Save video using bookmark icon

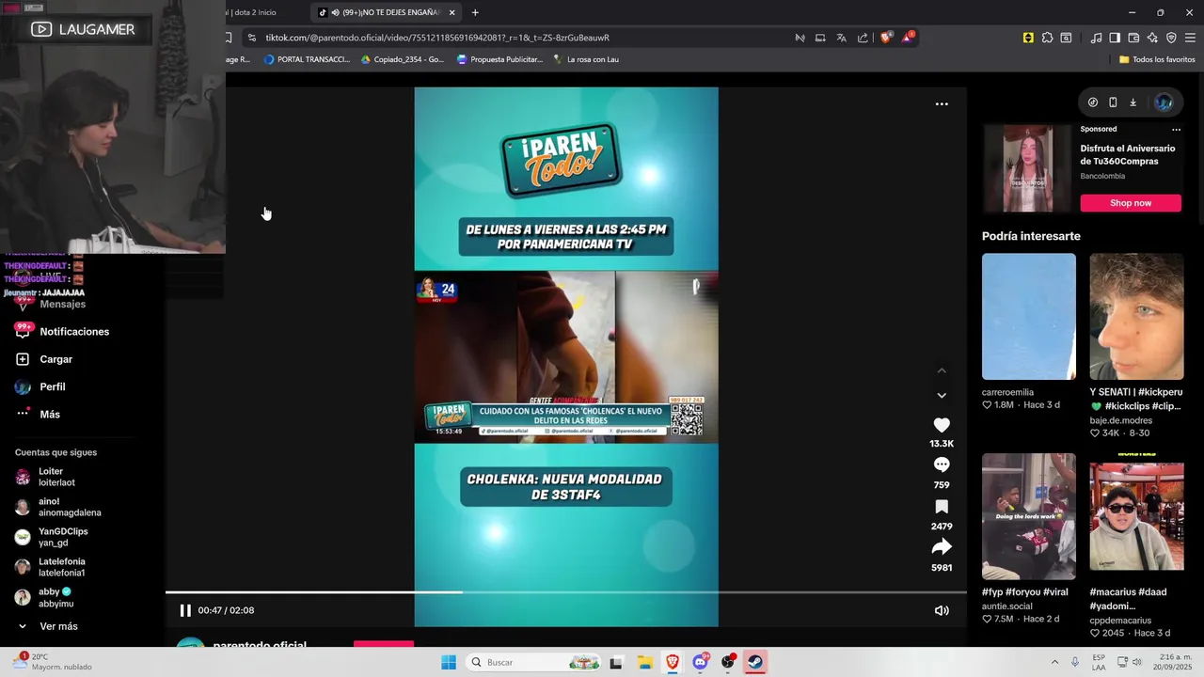[x=942, y=507]
